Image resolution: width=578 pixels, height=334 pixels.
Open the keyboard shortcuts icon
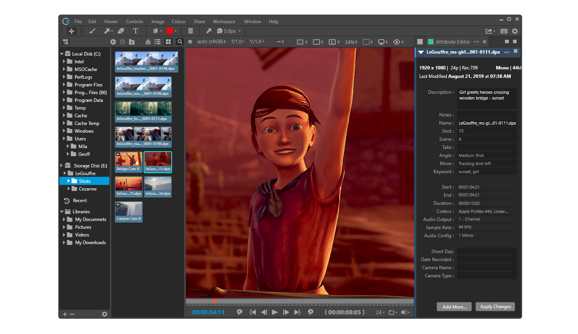(x=504, y=31)
